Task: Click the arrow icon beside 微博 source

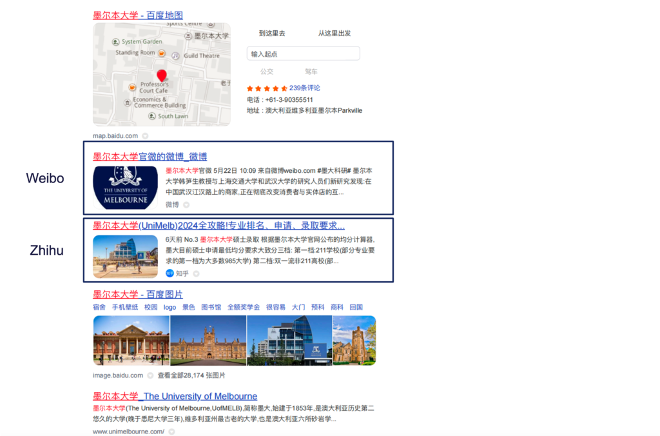Action: [x=186, y=204]
